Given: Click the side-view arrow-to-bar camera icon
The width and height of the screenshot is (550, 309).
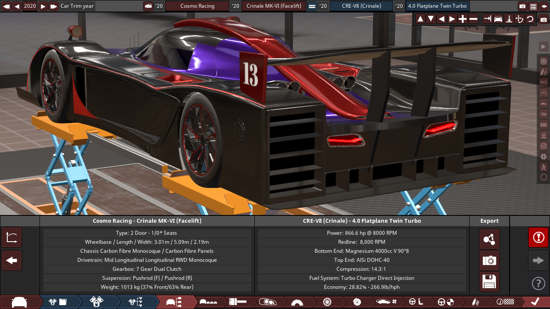Looking at the screenshot, I should point(488,19).
